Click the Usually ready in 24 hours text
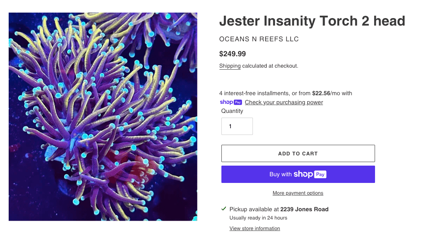The height and width of the screenshot is (238, 442). click(x=258, y=218)
